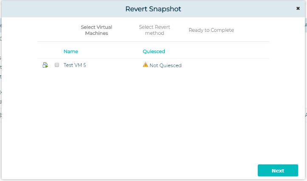Click the divider line under the wizard steps
The width and height of the screenshot is (307, 181).
(x=153, y=41)
